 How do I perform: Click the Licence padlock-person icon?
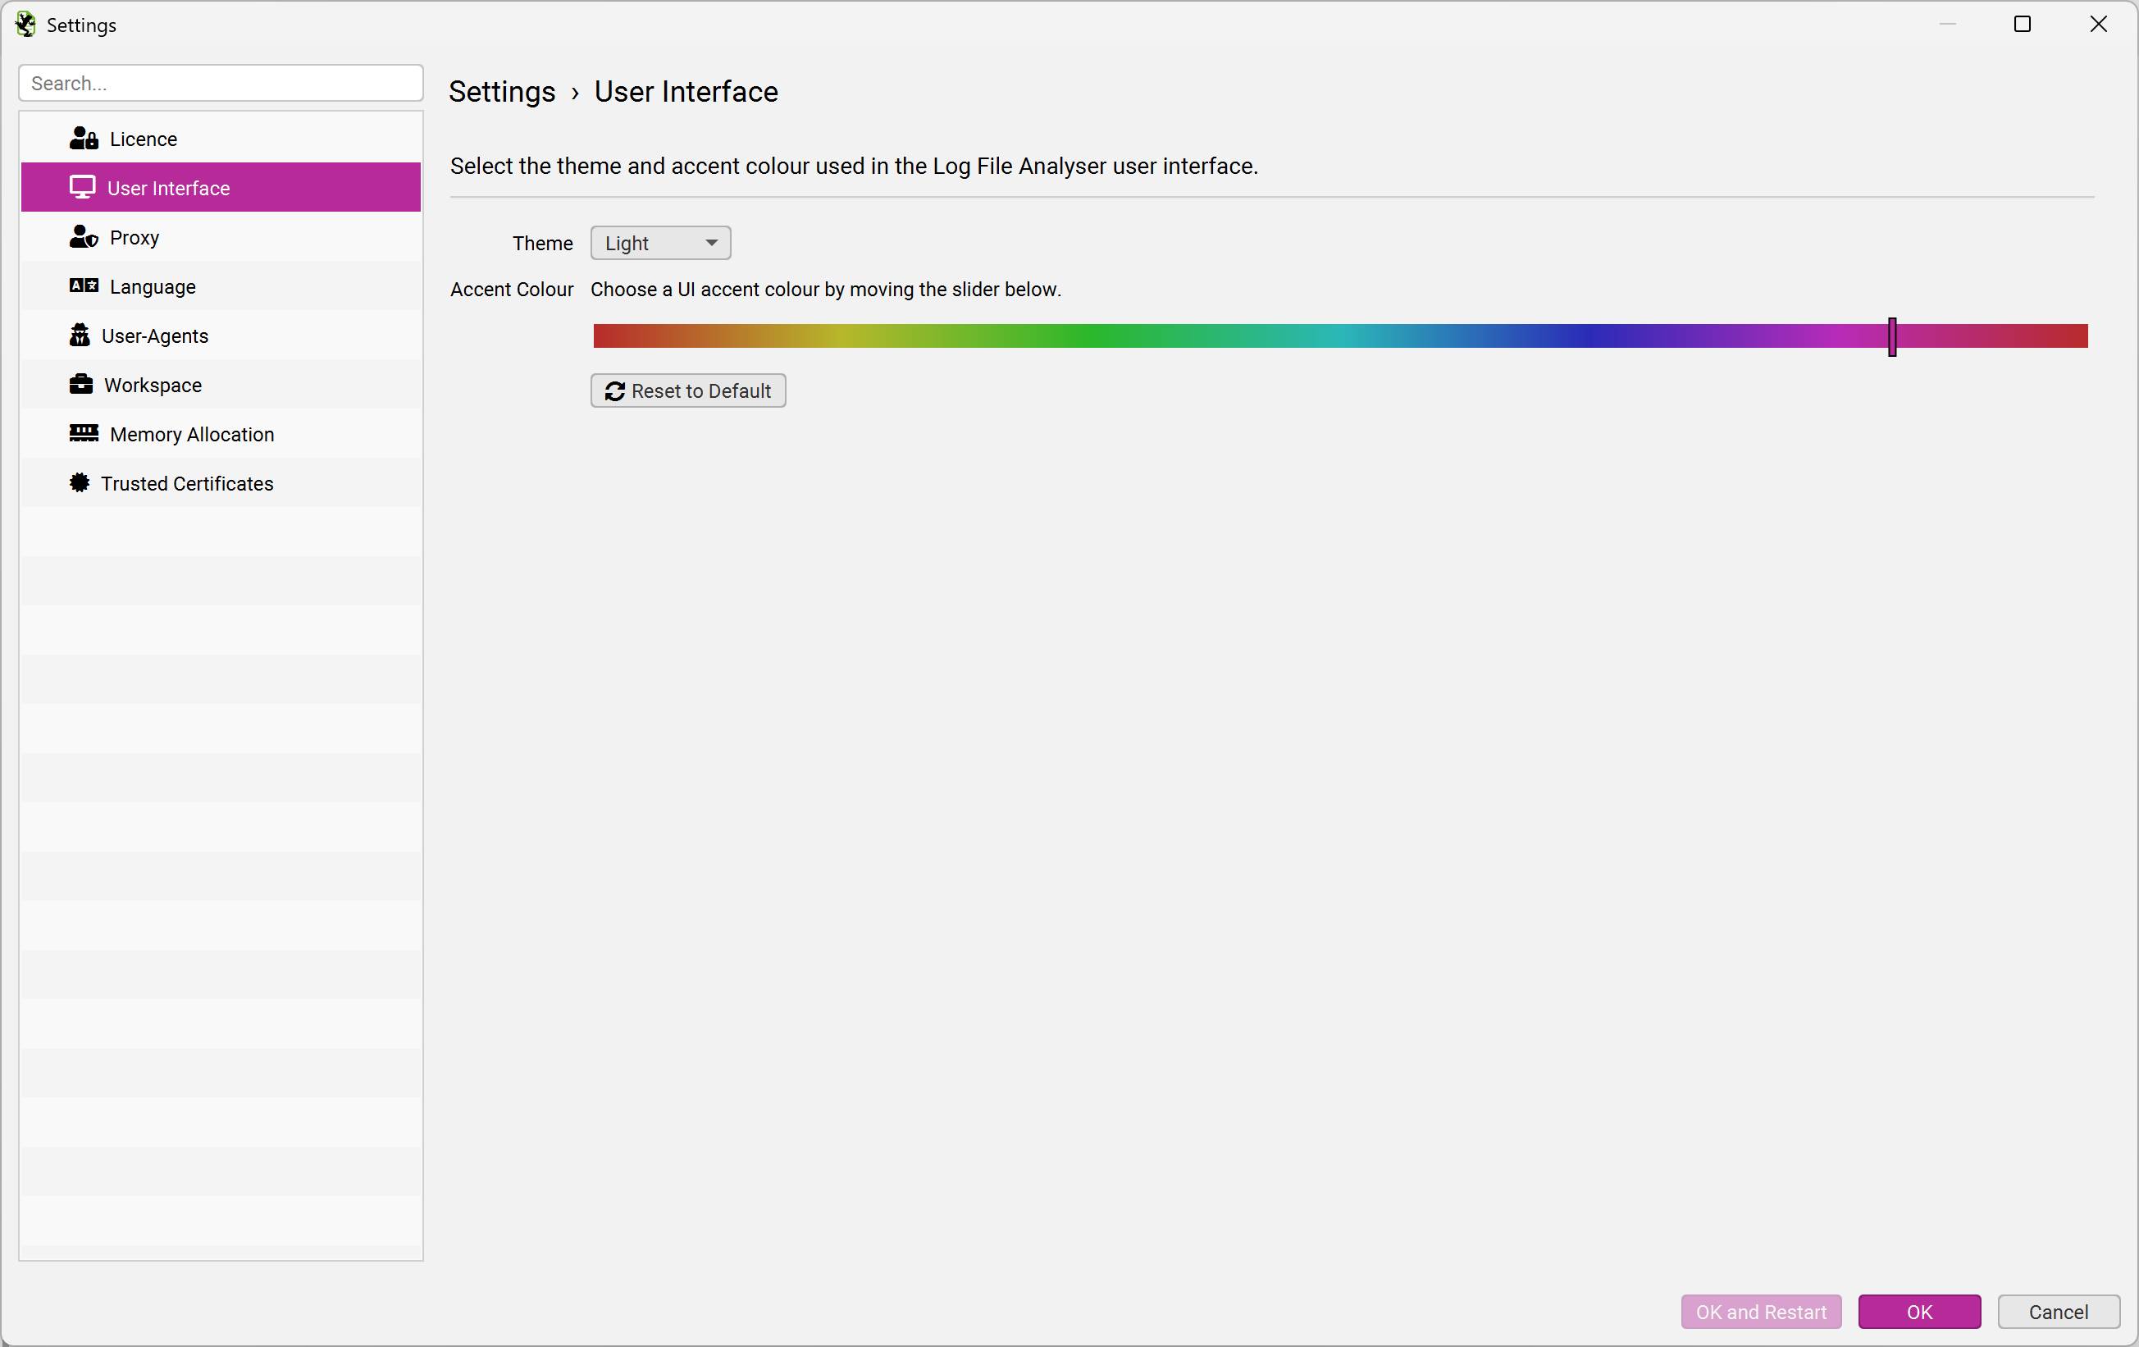pyautogui.click(x=84, y=139)
